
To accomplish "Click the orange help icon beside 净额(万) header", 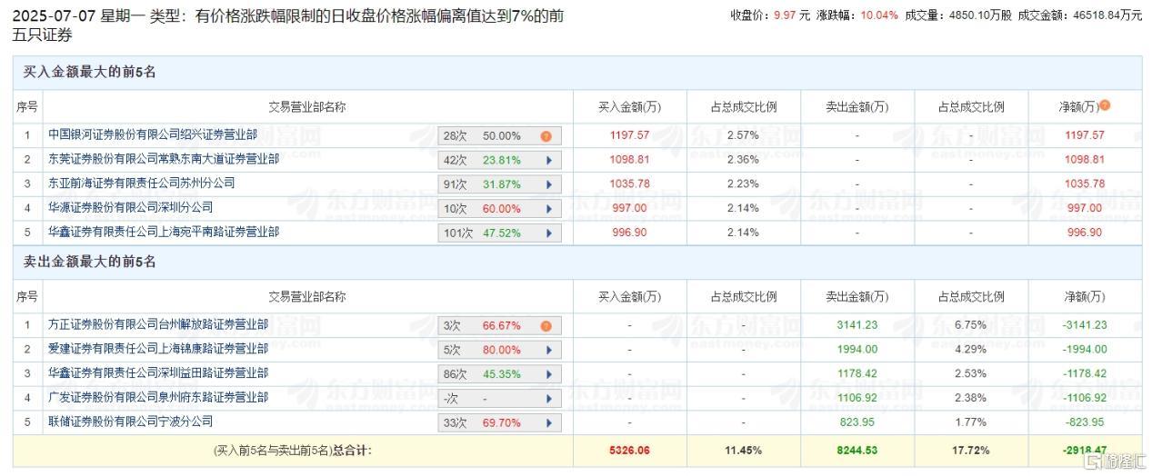I will (1105, 105).
